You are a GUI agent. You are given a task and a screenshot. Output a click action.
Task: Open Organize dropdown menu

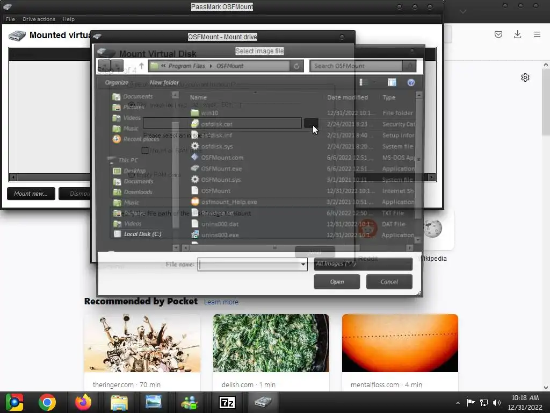pyautogui.click(x=117, y=82)
